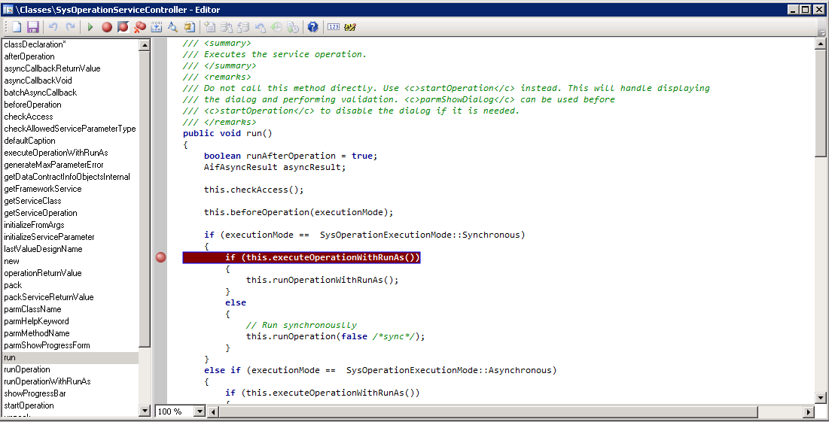Select checkAllowedServiceParameterType method

coord(70,129)
